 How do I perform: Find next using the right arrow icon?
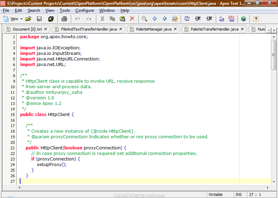pyautogui.click(x=155, y=19)
